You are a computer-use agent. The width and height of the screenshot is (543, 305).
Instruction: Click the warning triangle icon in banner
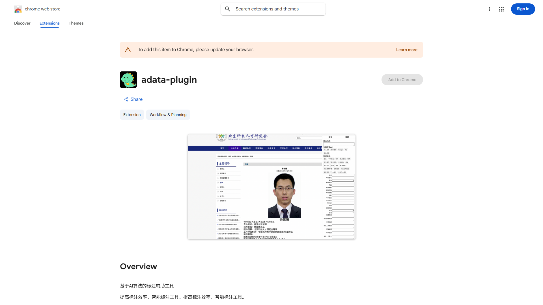click(128, 50)
